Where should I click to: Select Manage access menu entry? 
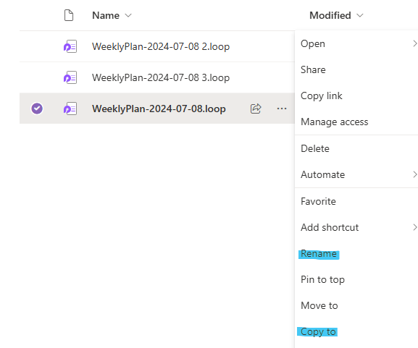tap(334, 122)
